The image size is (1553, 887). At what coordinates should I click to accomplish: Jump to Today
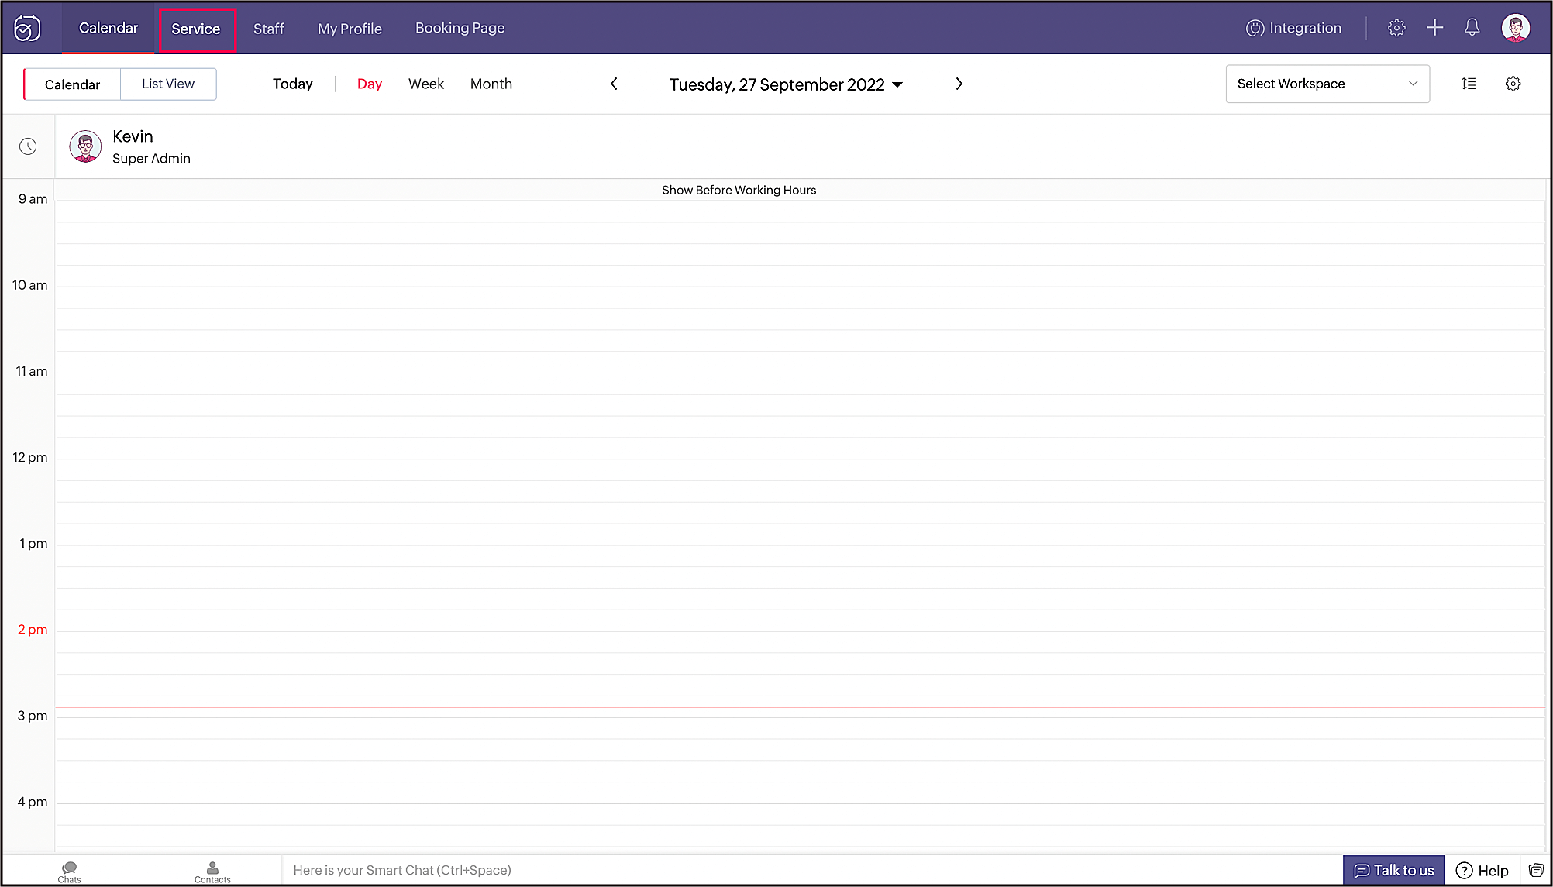(x=292, y=84)
